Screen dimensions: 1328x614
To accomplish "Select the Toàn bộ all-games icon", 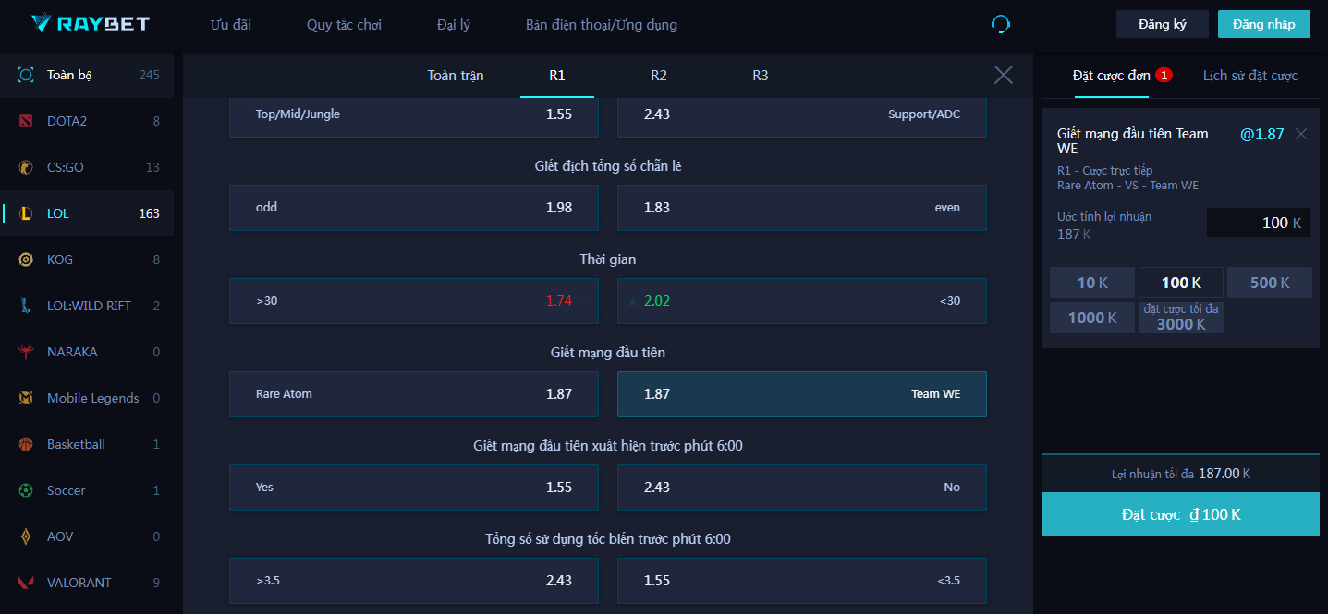I will 26,75.
